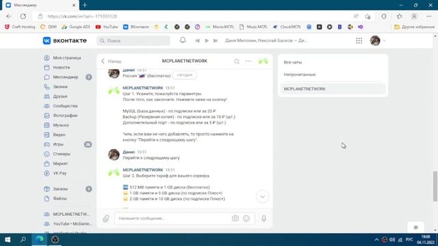This screenshot has width=438, height=246.
Task: Play the current music track
Action: (x=207, y=41)
